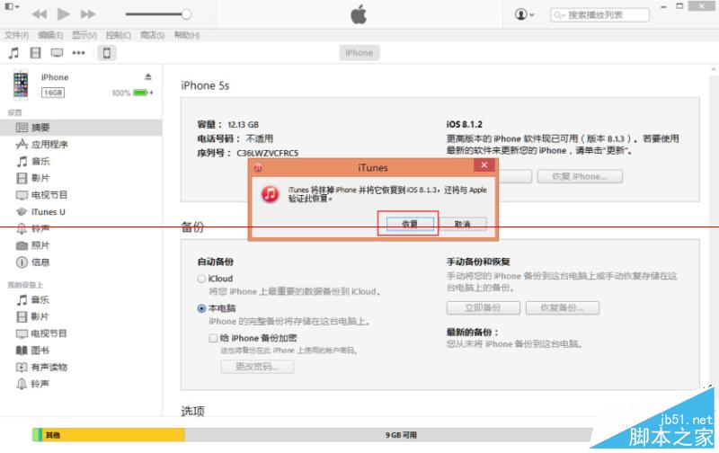Switch to TV shows library icon
Image resolution: width=719 pixels, height=453 pixels.
pos(57,53)
